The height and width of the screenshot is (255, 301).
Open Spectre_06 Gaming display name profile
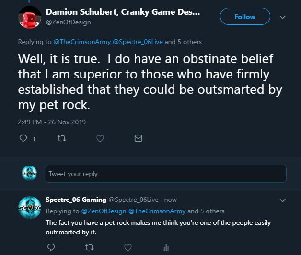point(76,200)
